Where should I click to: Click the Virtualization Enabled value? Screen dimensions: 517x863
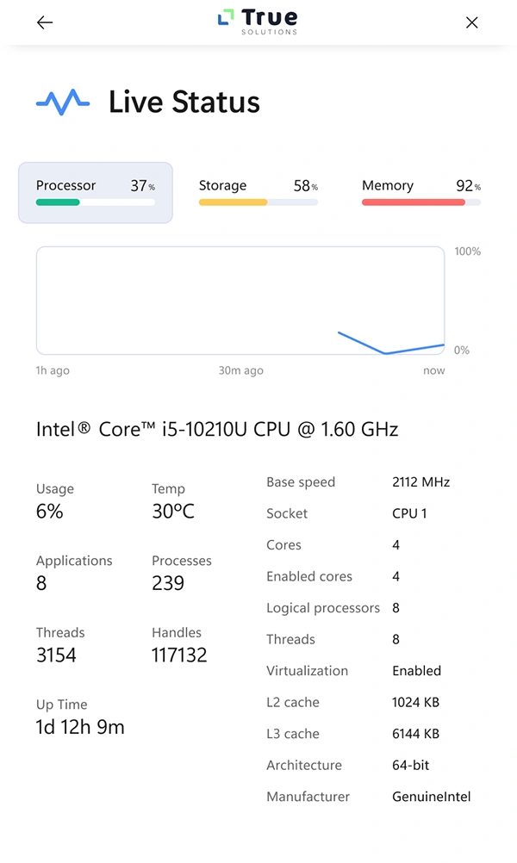(x=416, y=671)
